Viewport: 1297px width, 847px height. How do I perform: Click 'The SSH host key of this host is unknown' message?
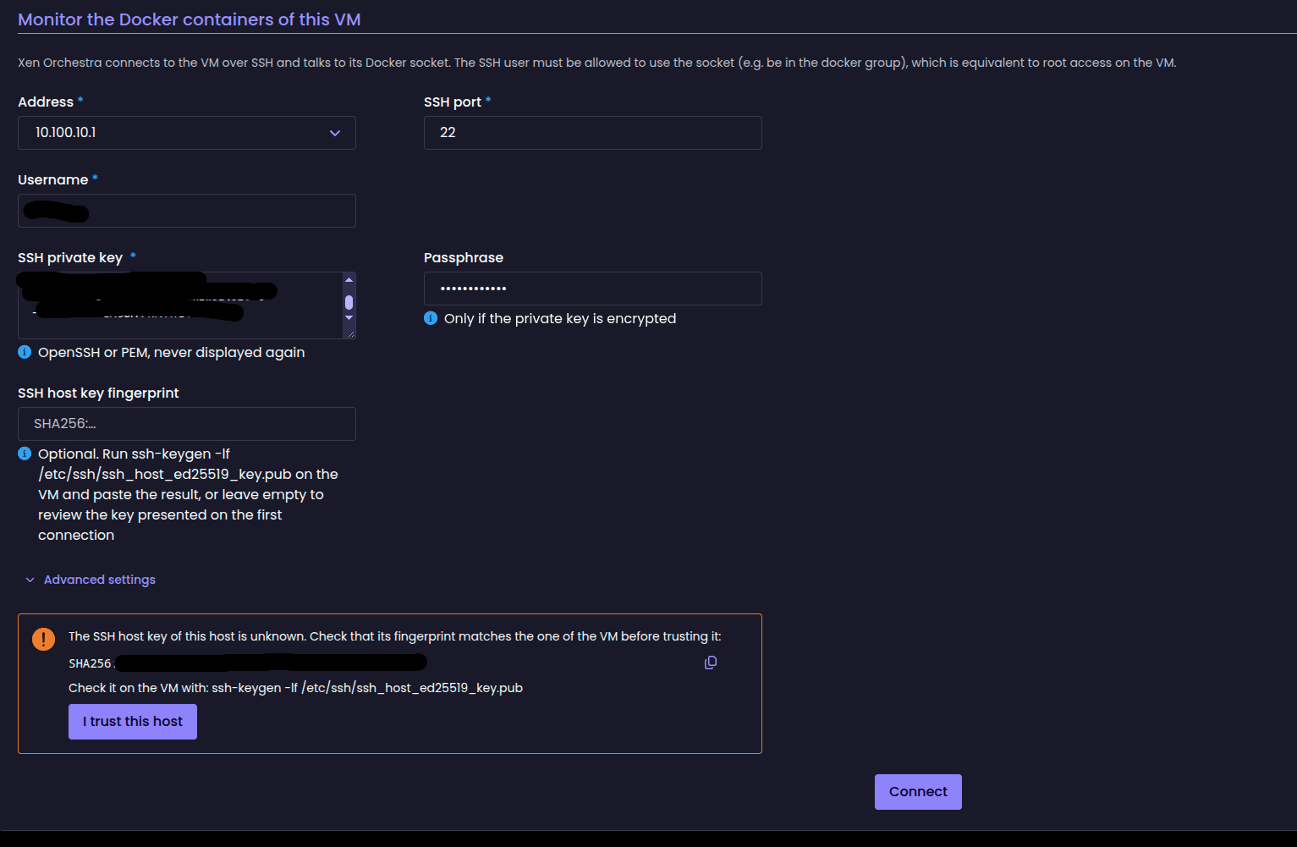coord(395,636)
